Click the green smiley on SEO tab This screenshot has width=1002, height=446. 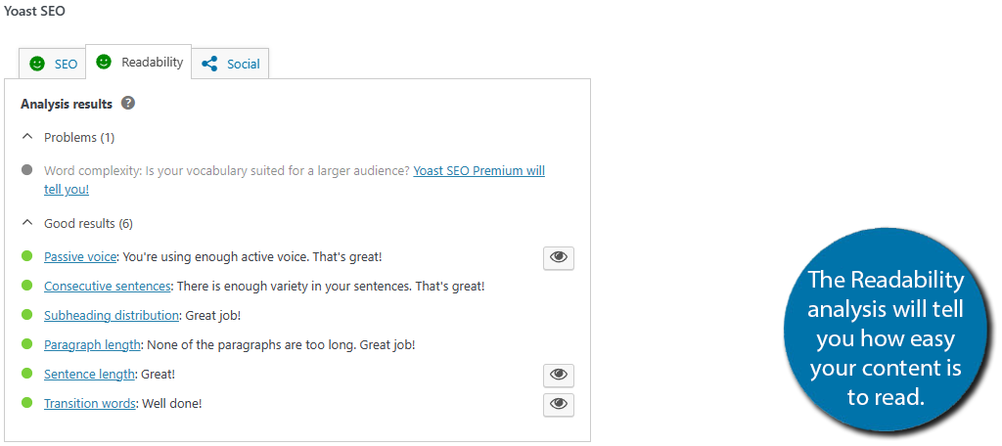pyautogui.click(x=37, y=64)
